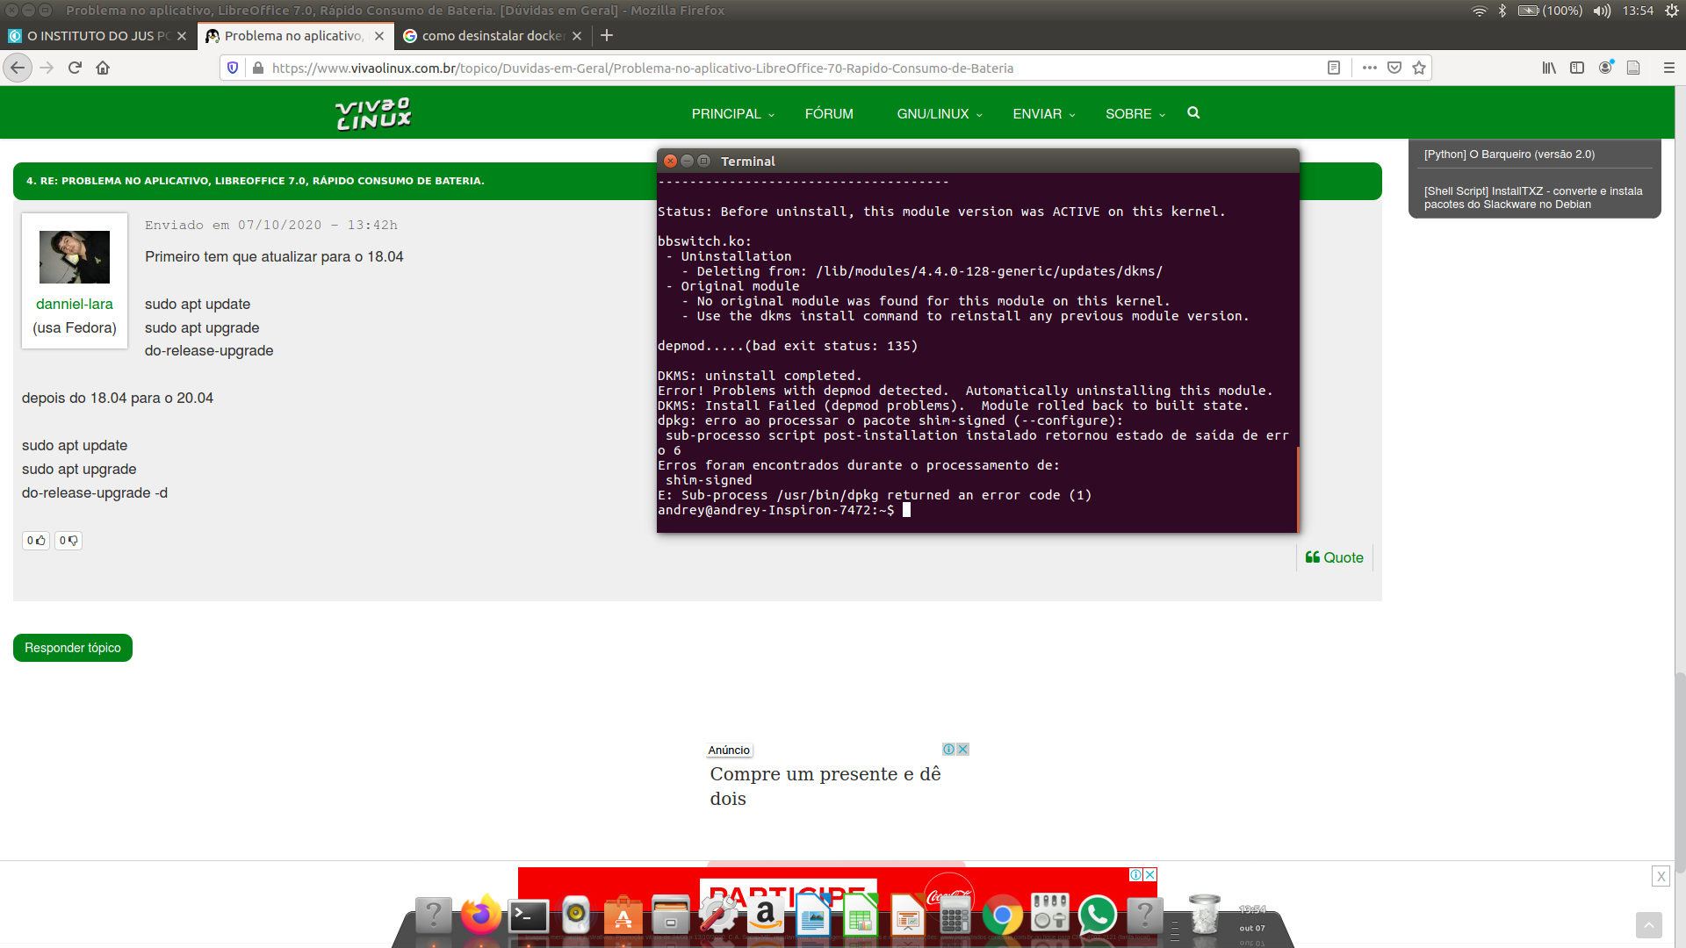Launch Terminal from the dock
The width and height of the screenshot is (1686, 948).
point(530,916)
